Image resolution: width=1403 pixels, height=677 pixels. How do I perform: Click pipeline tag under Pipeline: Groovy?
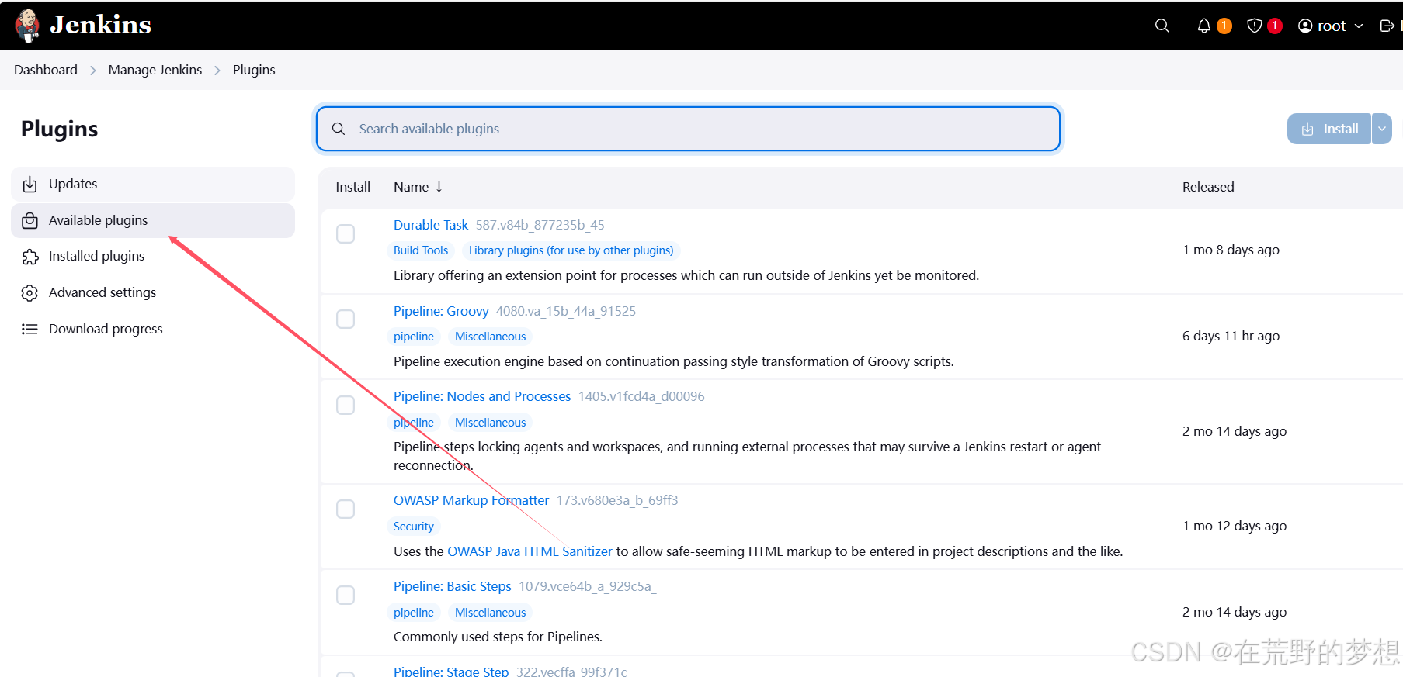[414, 337]
